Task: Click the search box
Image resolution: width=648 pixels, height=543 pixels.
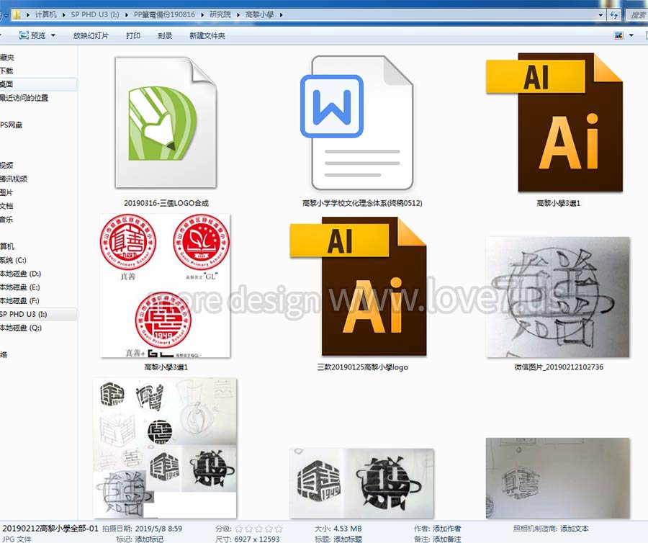Action: pos(636,15)
